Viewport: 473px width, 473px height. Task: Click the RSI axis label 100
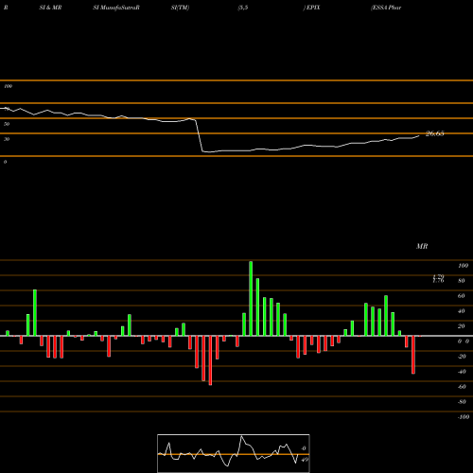[x=9, y=86]
